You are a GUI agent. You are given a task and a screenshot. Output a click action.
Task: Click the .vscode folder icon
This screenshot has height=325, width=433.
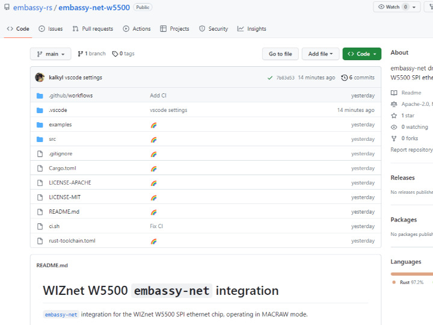40,110
